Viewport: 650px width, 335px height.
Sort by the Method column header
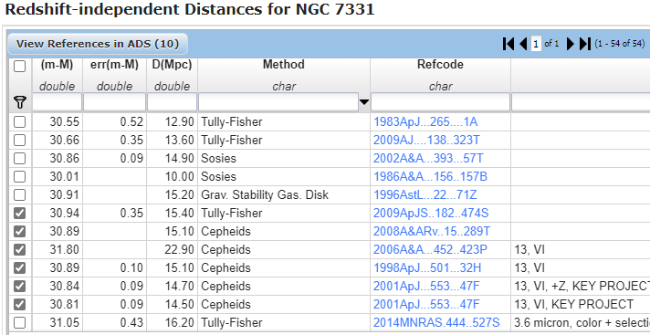click(284, 65)
